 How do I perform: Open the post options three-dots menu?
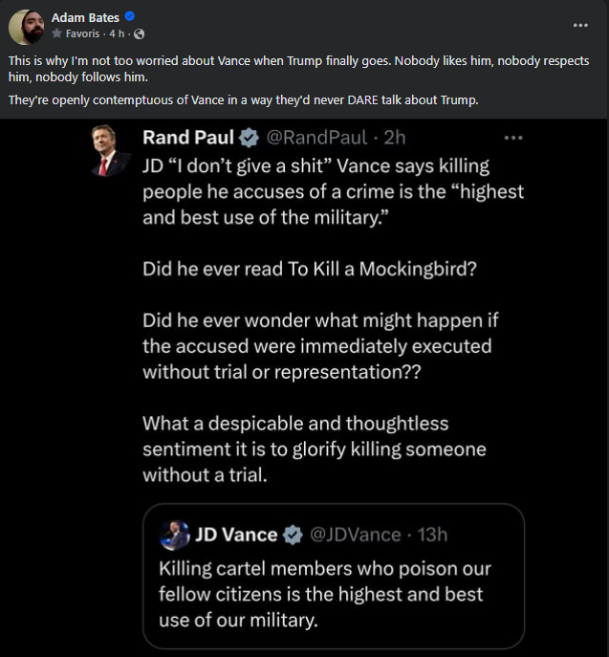pyautogui.click(x=580, y=25)
